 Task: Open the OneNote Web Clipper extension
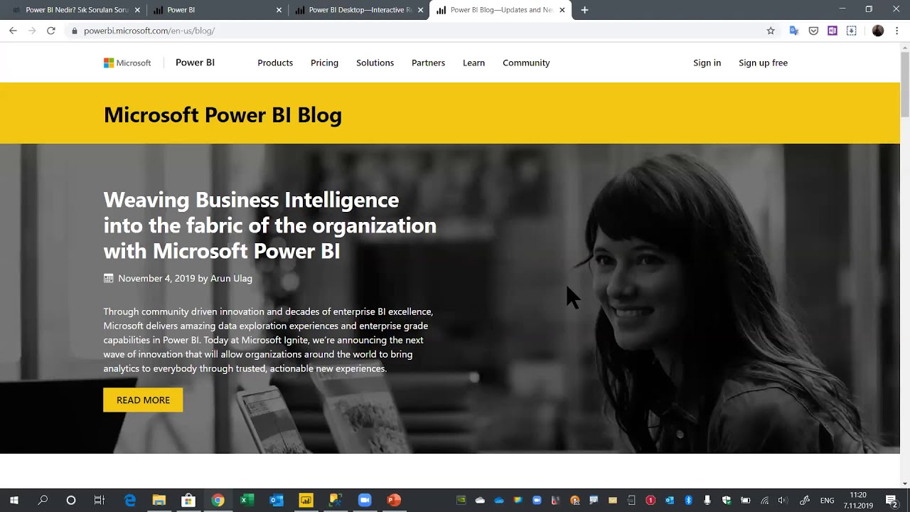coord(833,31)
